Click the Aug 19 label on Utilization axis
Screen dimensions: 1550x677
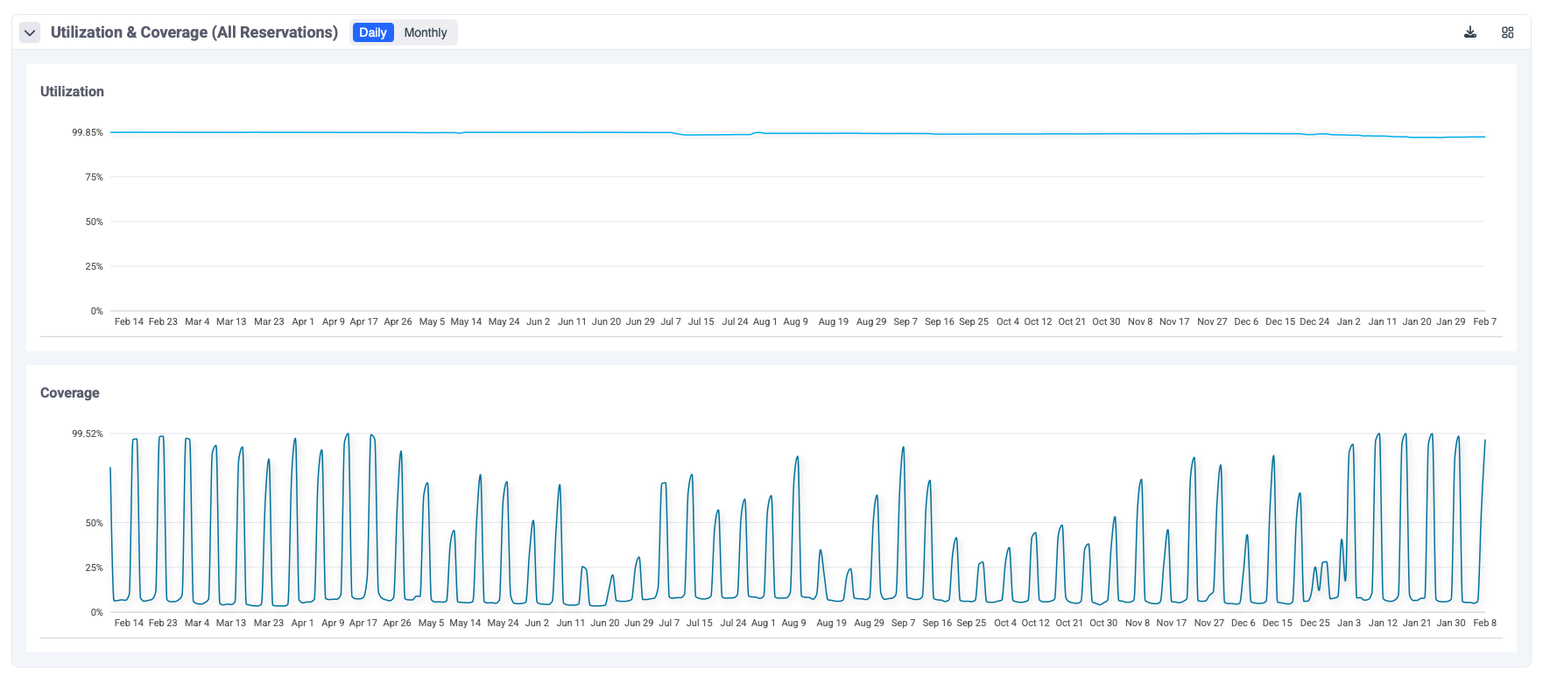click(x=833, y=321)
